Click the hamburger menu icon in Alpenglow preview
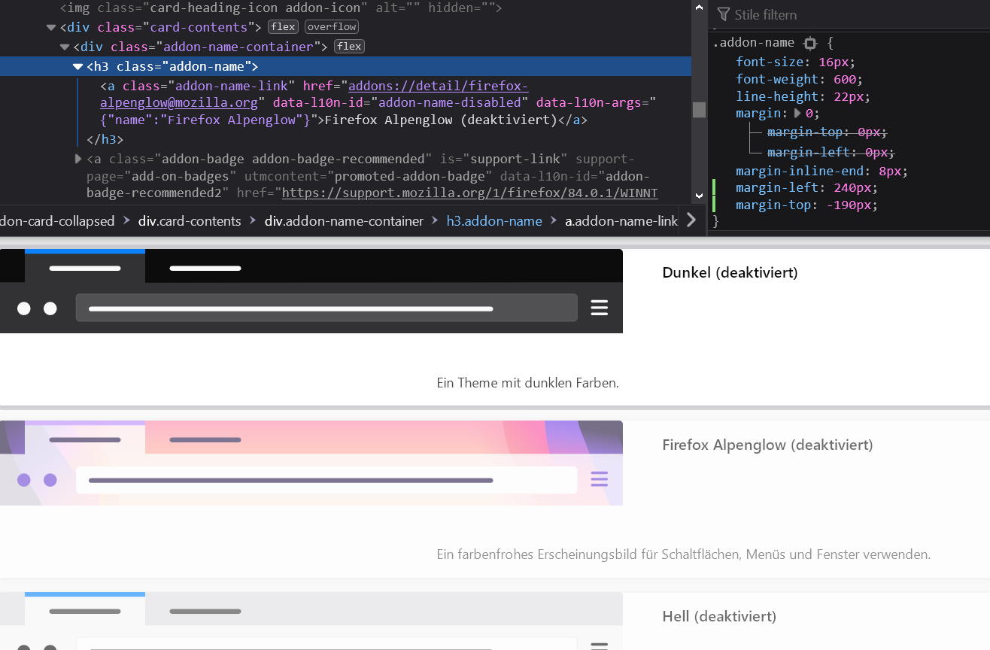The width and height of the screenshot is (990, 650). [x=599, y=479]
